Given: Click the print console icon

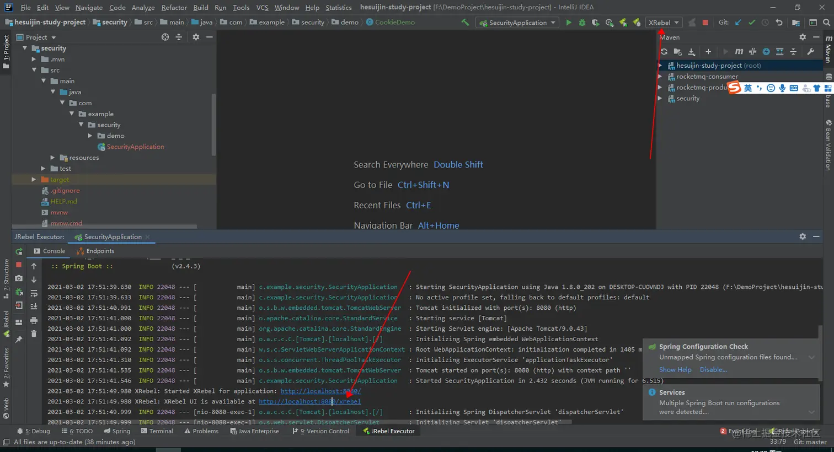Looking at the screenshot, I should (34, 320).
